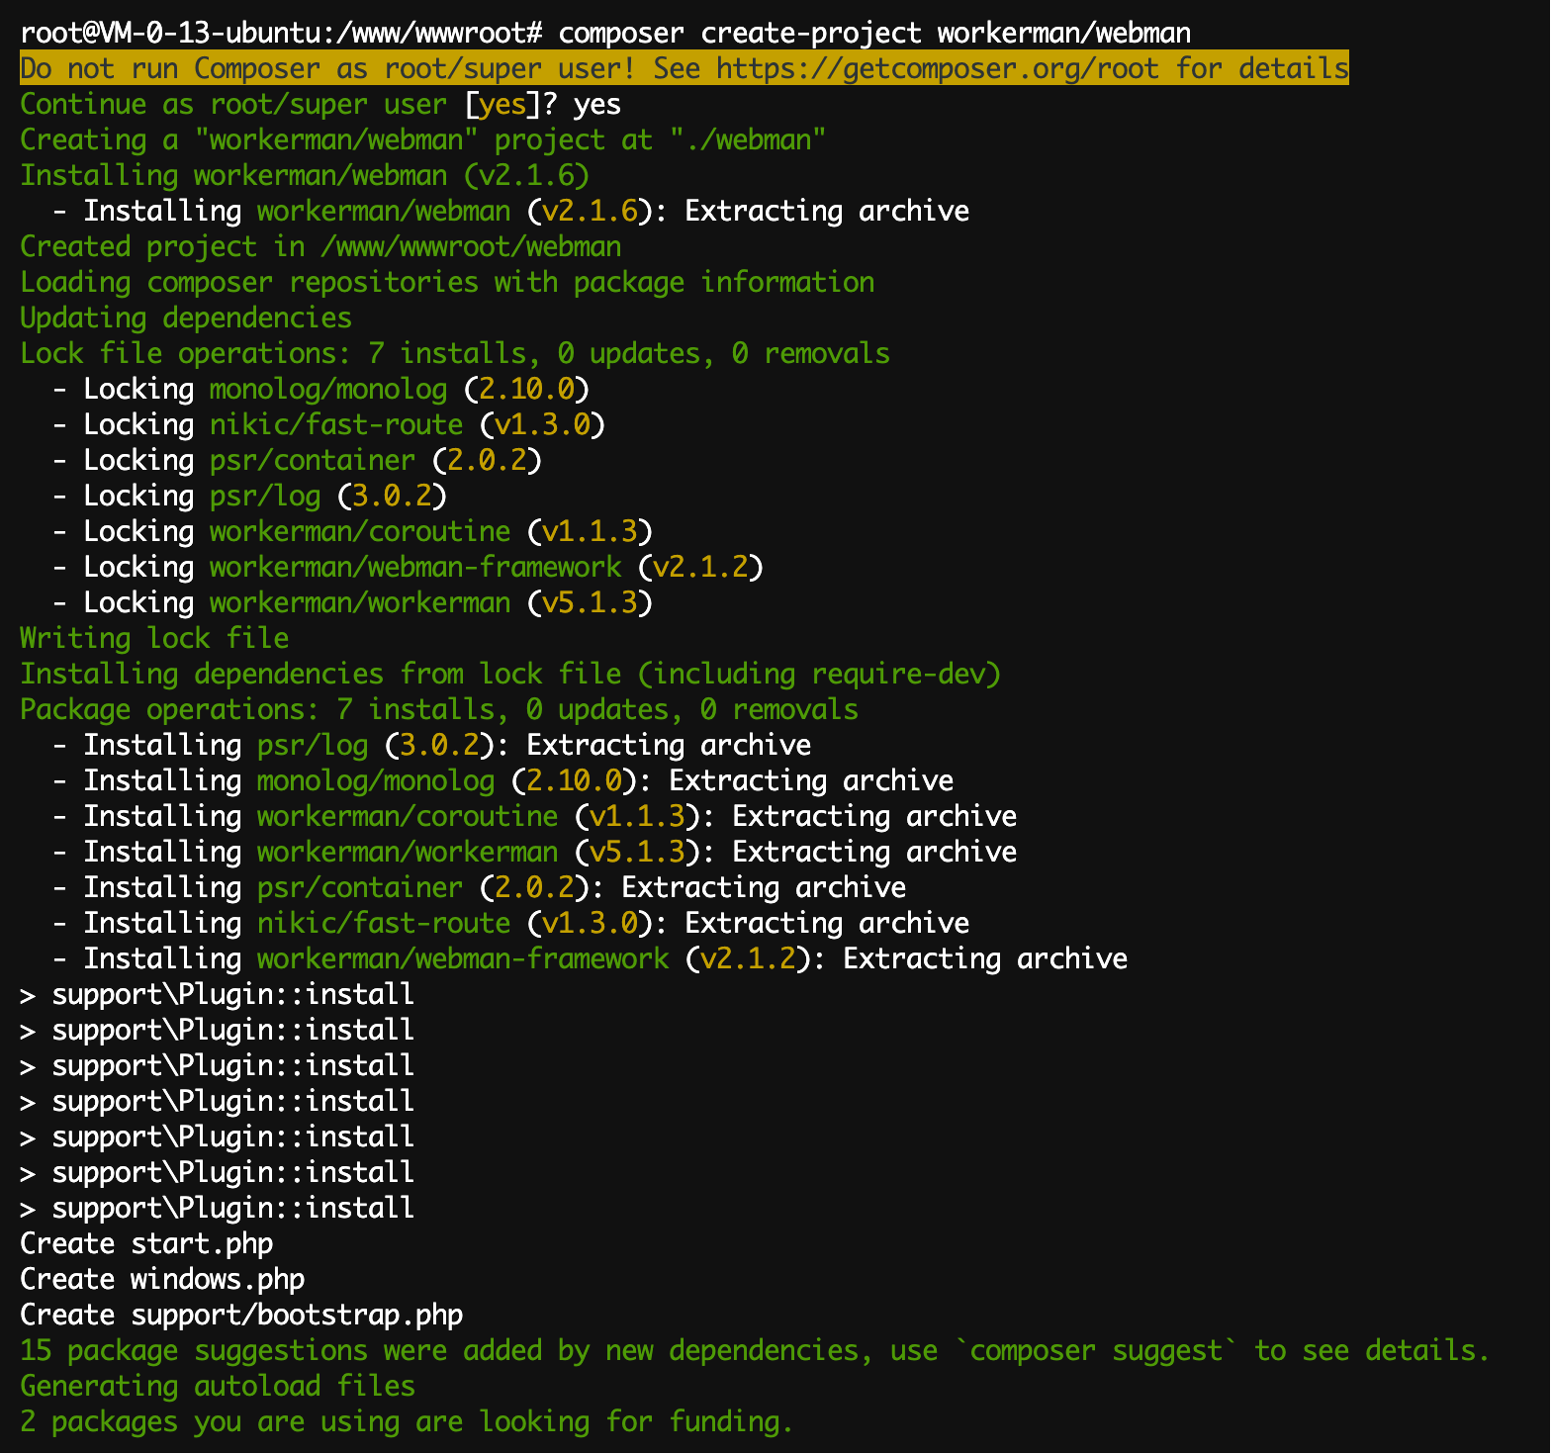The height and width of the screenshot is (1454, 1551).
Task: Click 'Installing psr/container (2.0.2)' line
Action: click(479, 888)
